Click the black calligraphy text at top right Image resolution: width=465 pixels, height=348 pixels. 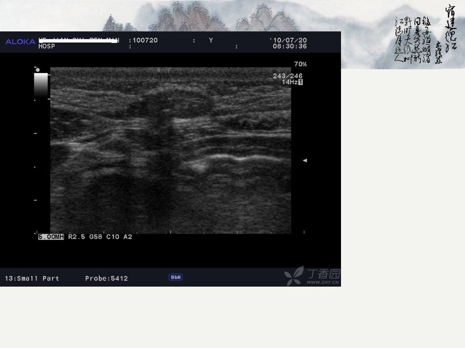coord(425,34)
